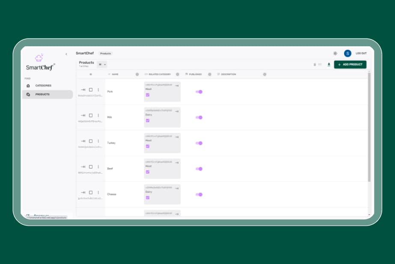Click the Products sidebar icon
395x264 pixels.
point(28,94)
